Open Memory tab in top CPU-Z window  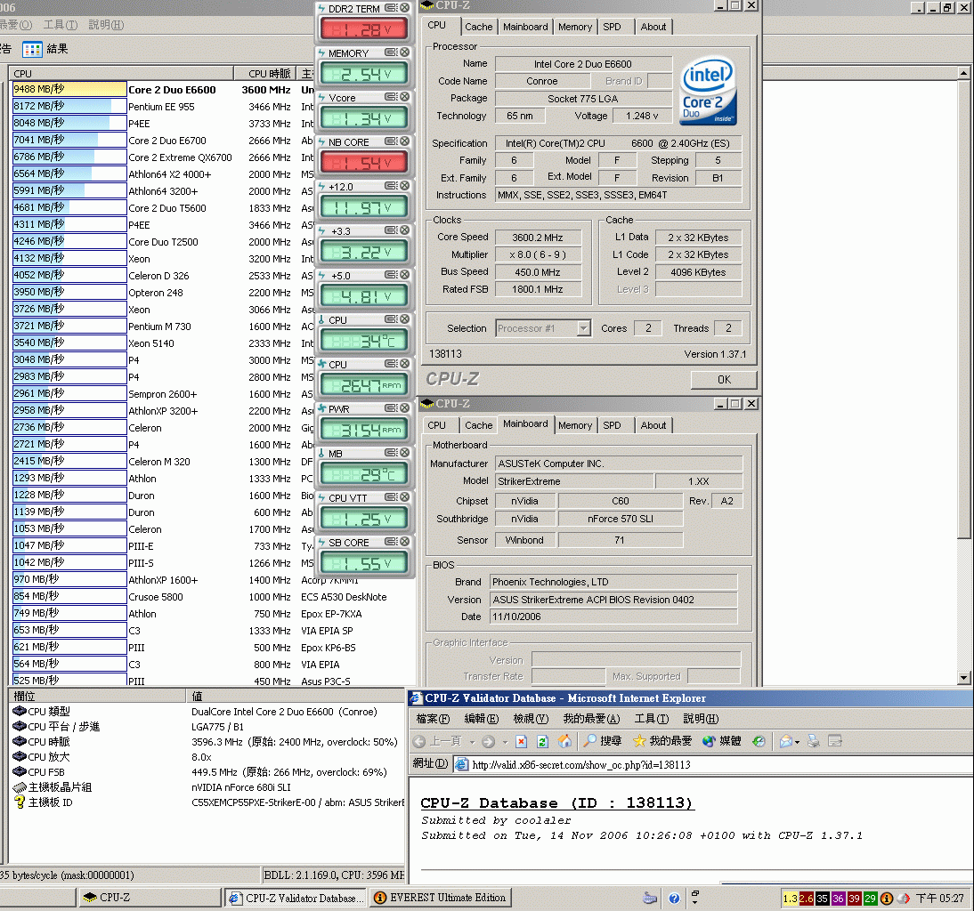574,27
